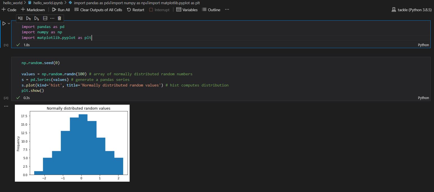
Task: Add a new Markdown cell
Action: (33, 10)
